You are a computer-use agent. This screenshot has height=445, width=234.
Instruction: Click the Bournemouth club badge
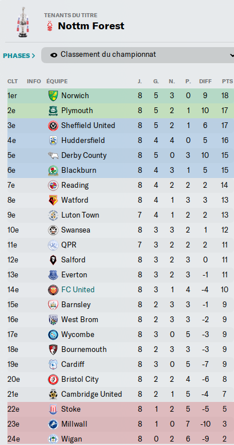[53, 349]
